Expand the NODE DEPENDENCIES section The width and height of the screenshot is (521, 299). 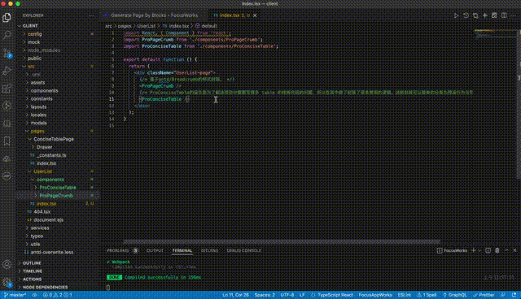[46, 288]
